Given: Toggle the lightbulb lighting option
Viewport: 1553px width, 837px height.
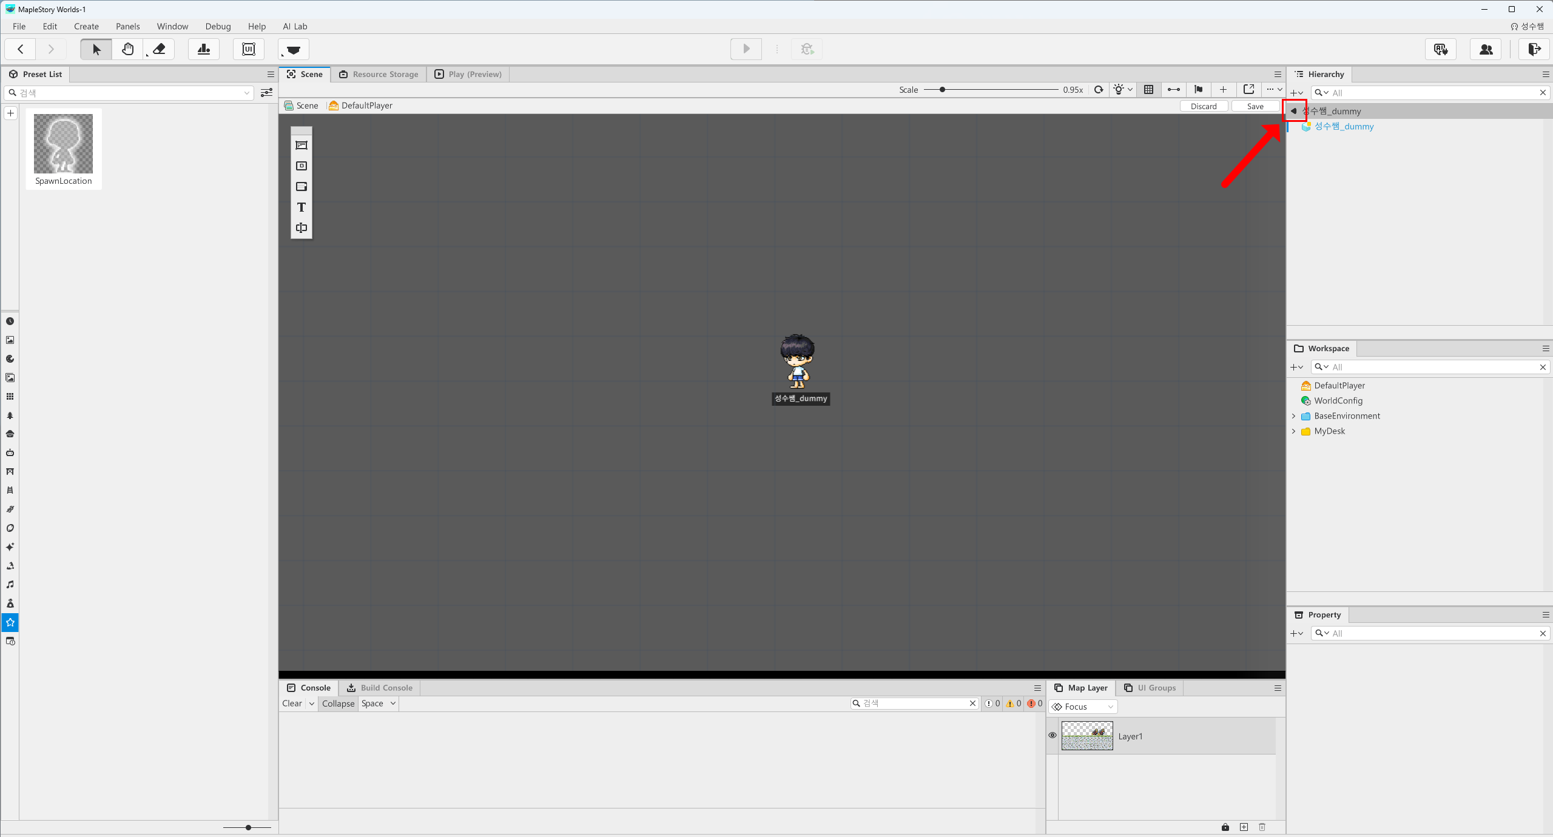Looking at the screenshot, I should click(1119, 90).
